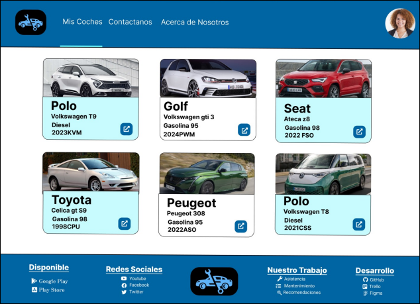
Task: Click the Desarrollo footer heading
Action: pyautogui.click(x=375, y=270)
